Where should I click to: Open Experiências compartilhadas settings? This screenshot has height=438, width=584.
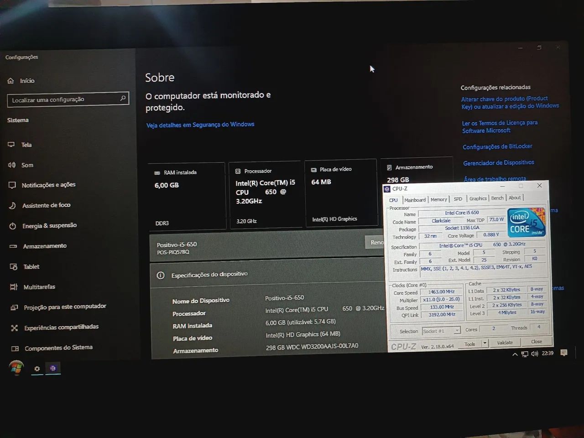[x=55, y=327]
